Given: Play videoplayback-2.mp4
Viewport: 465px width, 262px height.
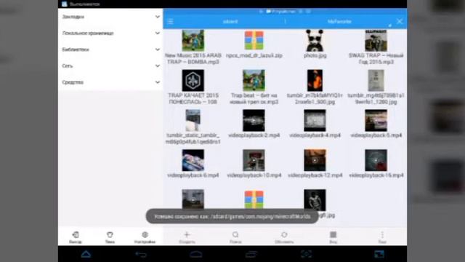Looking at the screenshot, I should [x=254, y=124].
